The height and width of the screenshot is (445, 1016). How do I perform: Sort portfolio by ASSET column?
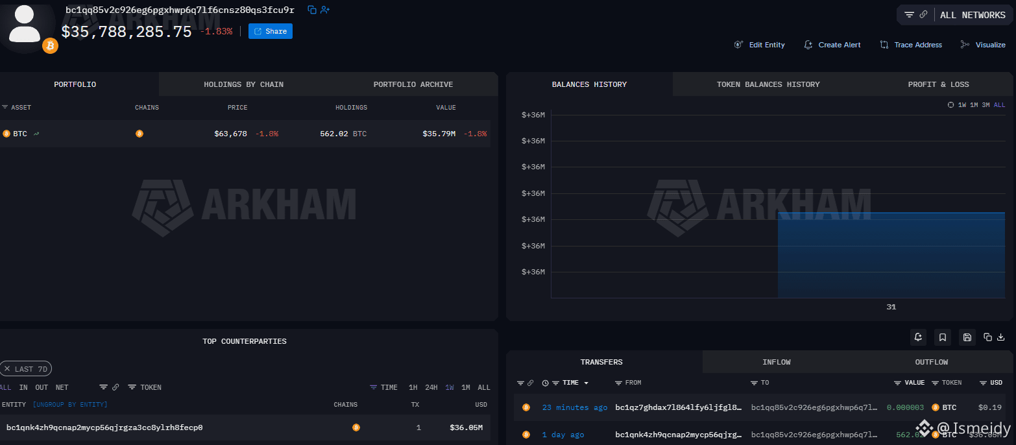[16, 108]
